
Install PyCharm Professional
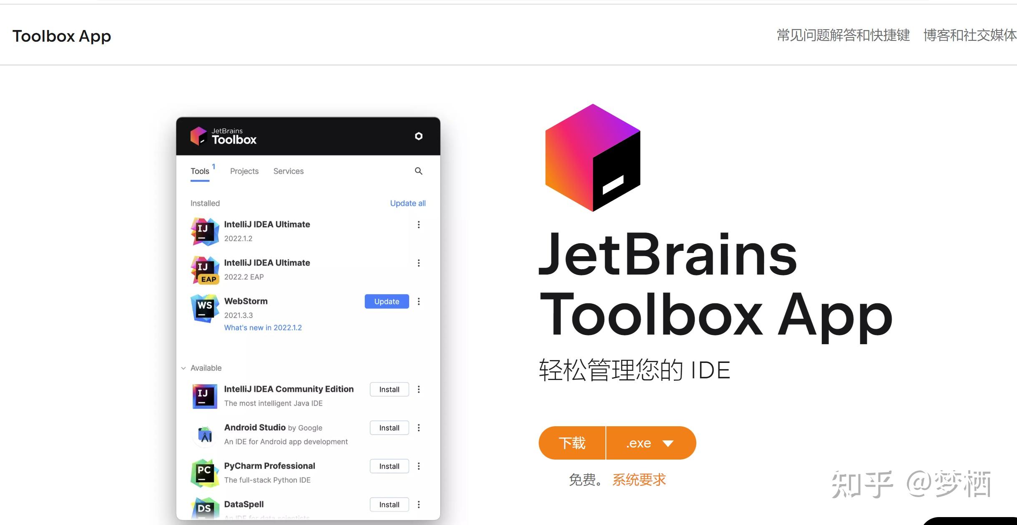pos(389,466)
